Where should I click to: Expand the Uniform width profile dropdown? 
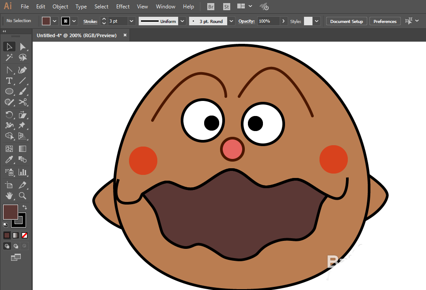pos(182,21)
